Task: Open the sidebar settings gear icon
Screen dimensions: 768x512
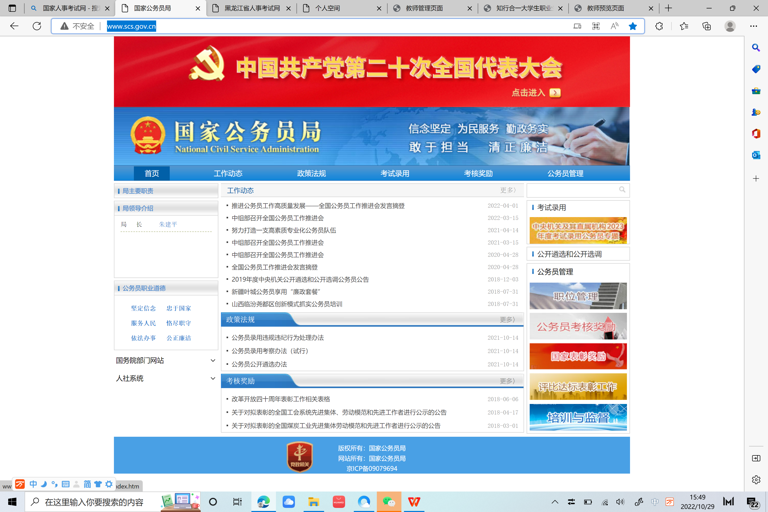Action: 756,479
